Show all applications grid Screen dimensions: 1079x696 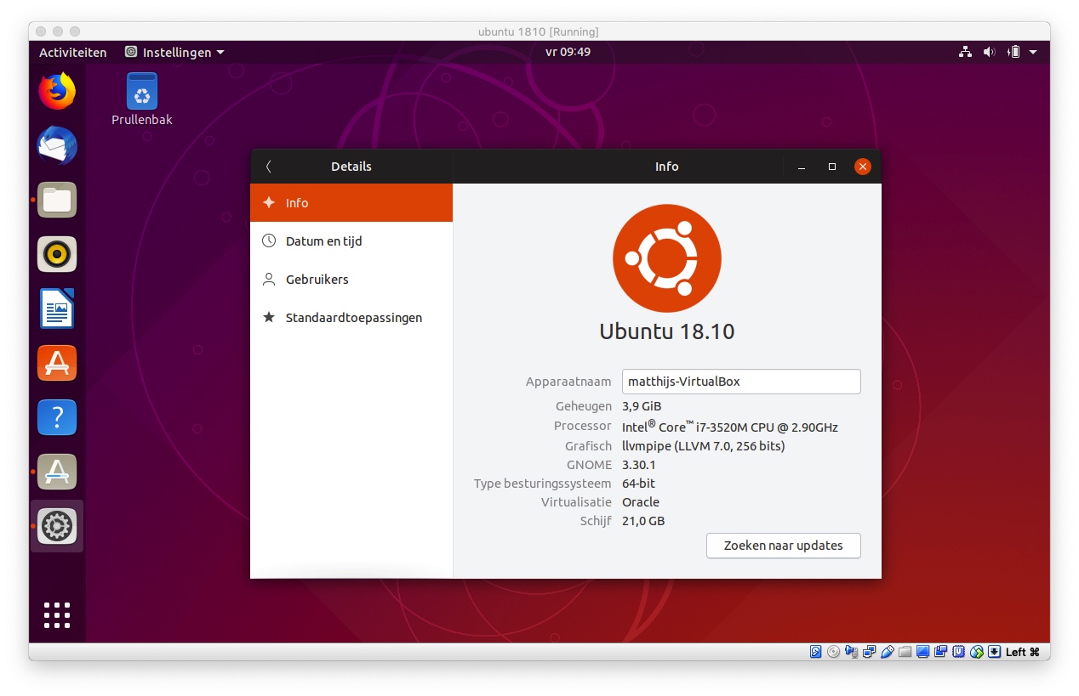click(x=57, y=614)
